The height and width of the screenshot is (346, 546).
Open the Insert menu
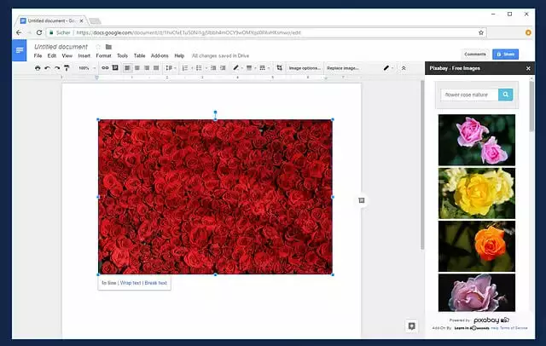point(84,55)
